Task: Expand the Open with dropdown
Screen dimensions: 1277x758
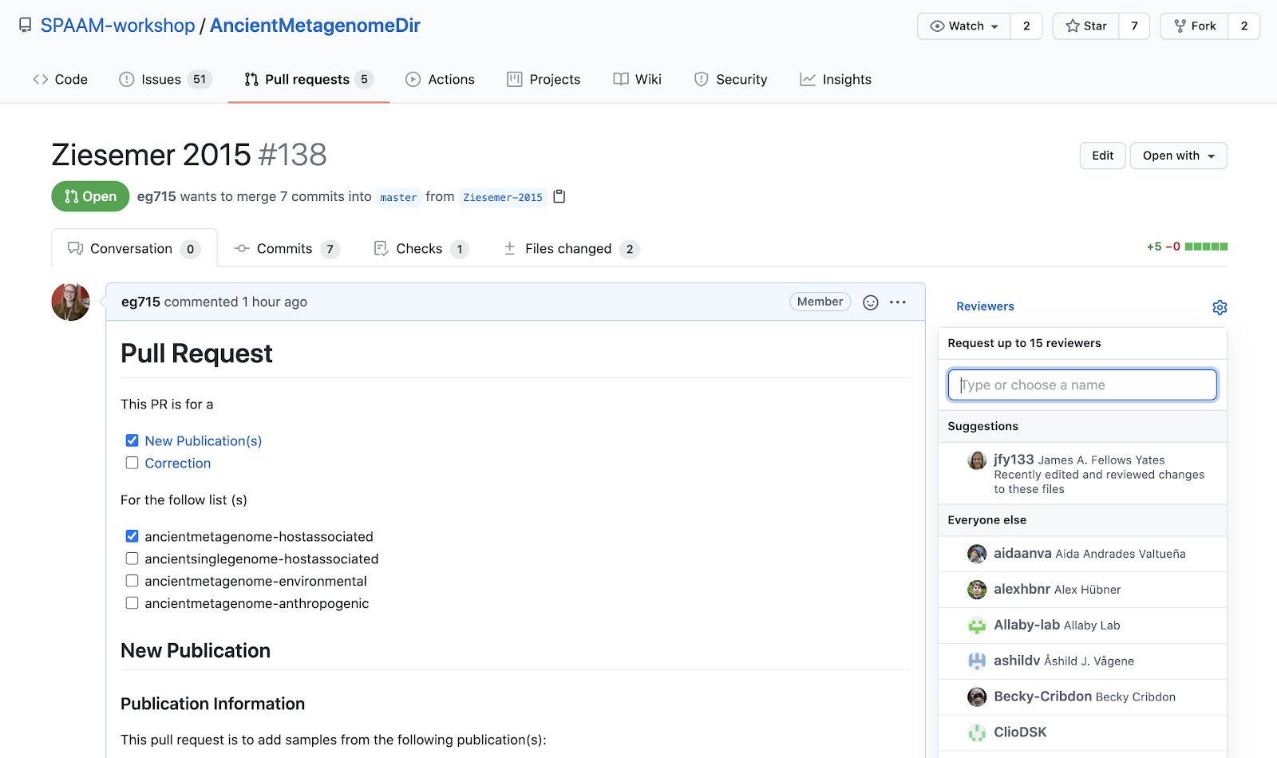Action: click(1178, 156)
